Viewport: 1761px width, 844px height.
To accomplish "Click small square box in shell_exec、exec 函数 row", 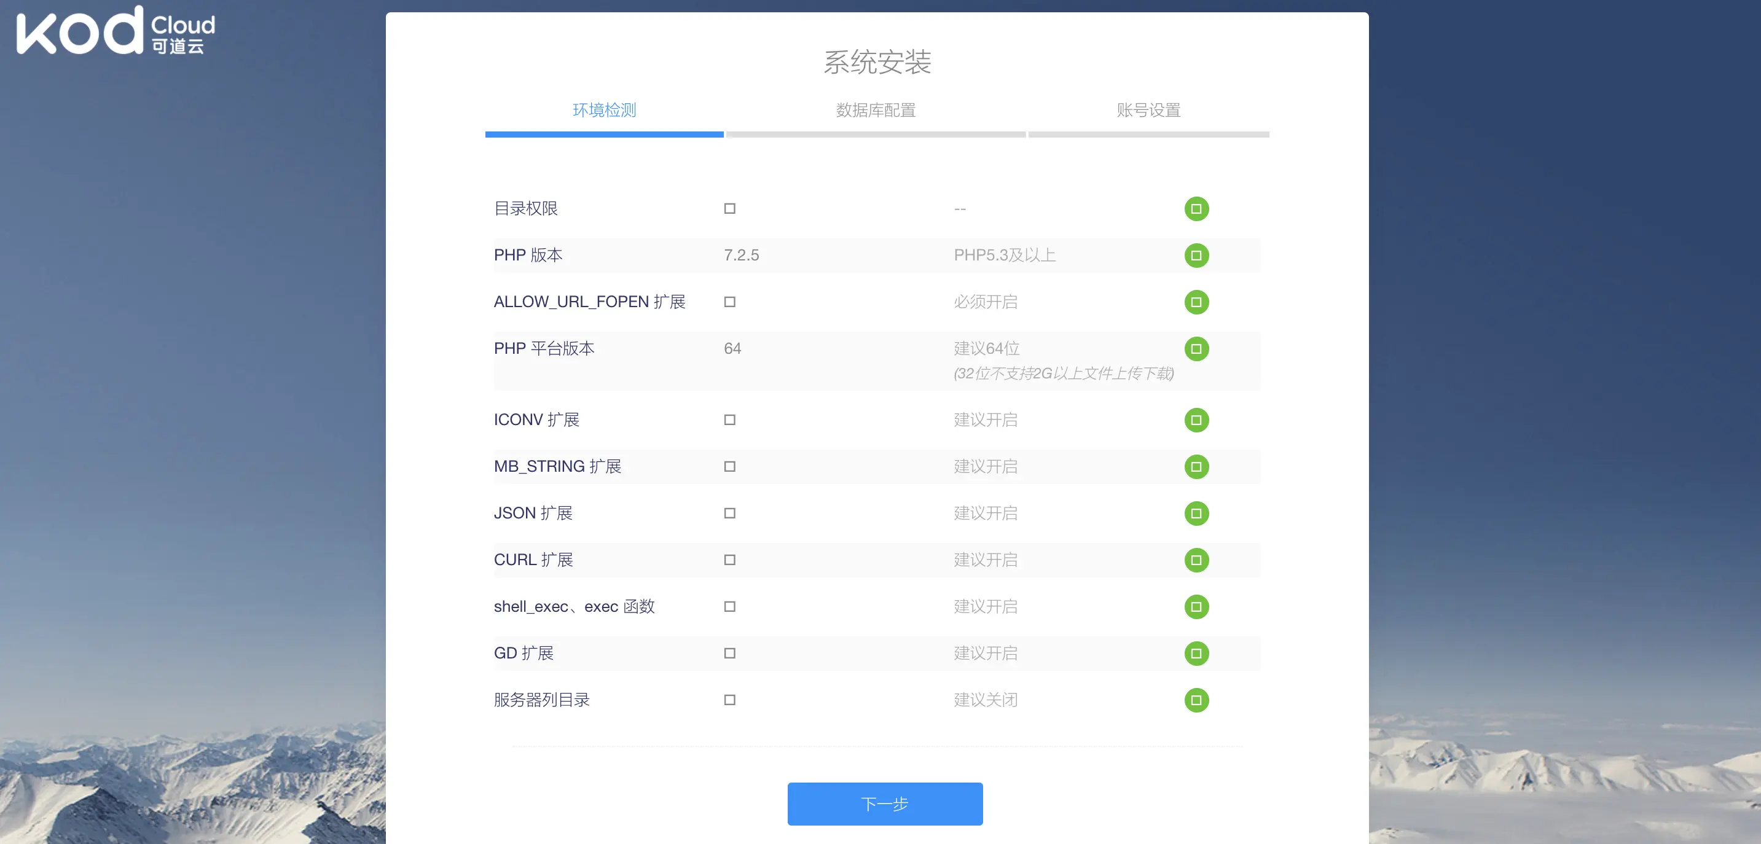I will [729, 607].
